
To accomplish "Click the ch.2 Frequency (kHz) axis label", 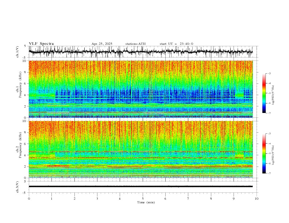I will 19,145.
